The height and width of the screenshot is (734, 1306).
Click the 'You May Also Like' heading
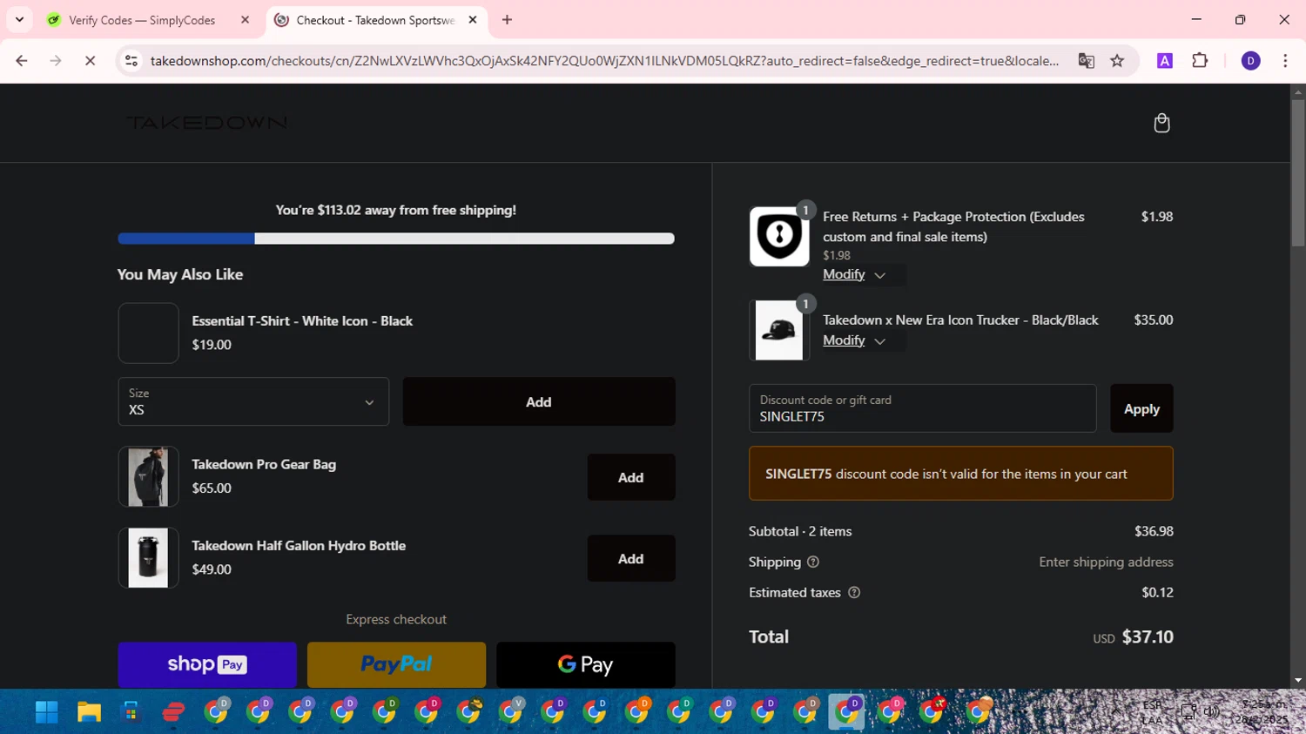pyautogui.click(x=180, y=274)
